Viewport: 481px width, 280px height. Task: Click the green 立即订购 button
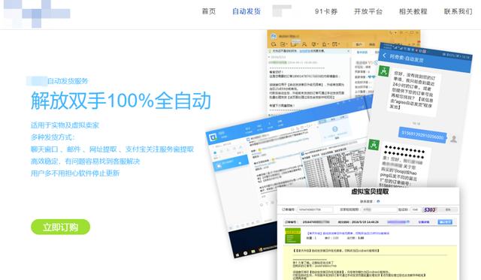click(x=60, y=227)
